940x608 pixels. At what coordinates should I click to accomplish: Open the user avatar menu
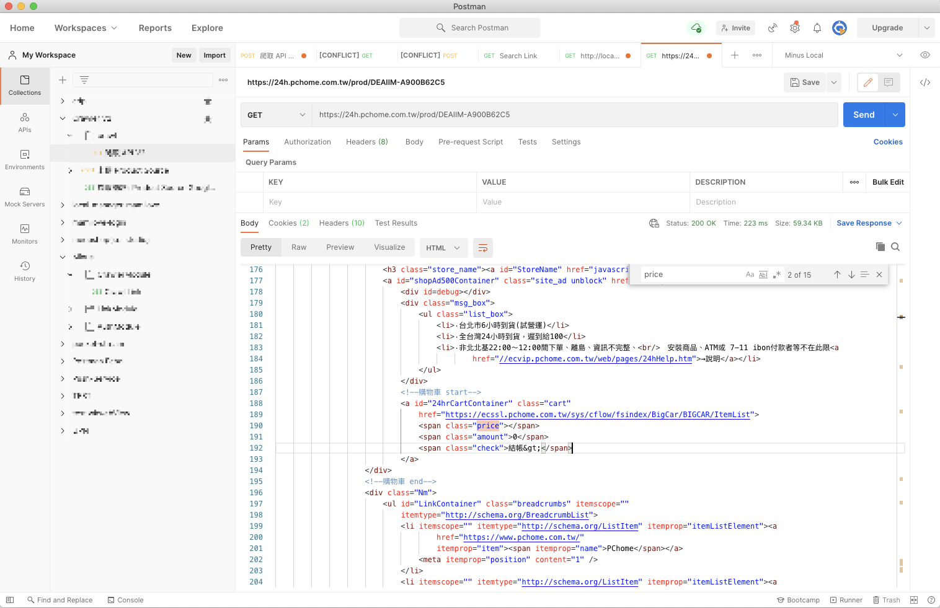[840, 28]
